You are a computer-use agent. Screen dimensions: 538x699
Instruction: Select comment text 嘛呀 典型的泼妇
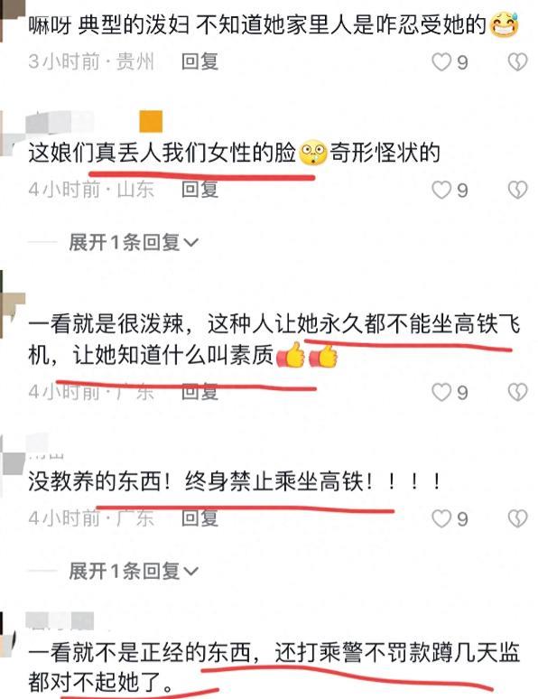click(108, 25)
